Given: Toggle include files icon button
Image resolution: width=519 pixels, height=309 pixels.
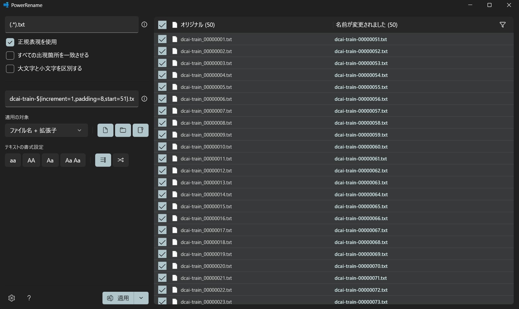Looking at the screenshot, I should point(105,130).
